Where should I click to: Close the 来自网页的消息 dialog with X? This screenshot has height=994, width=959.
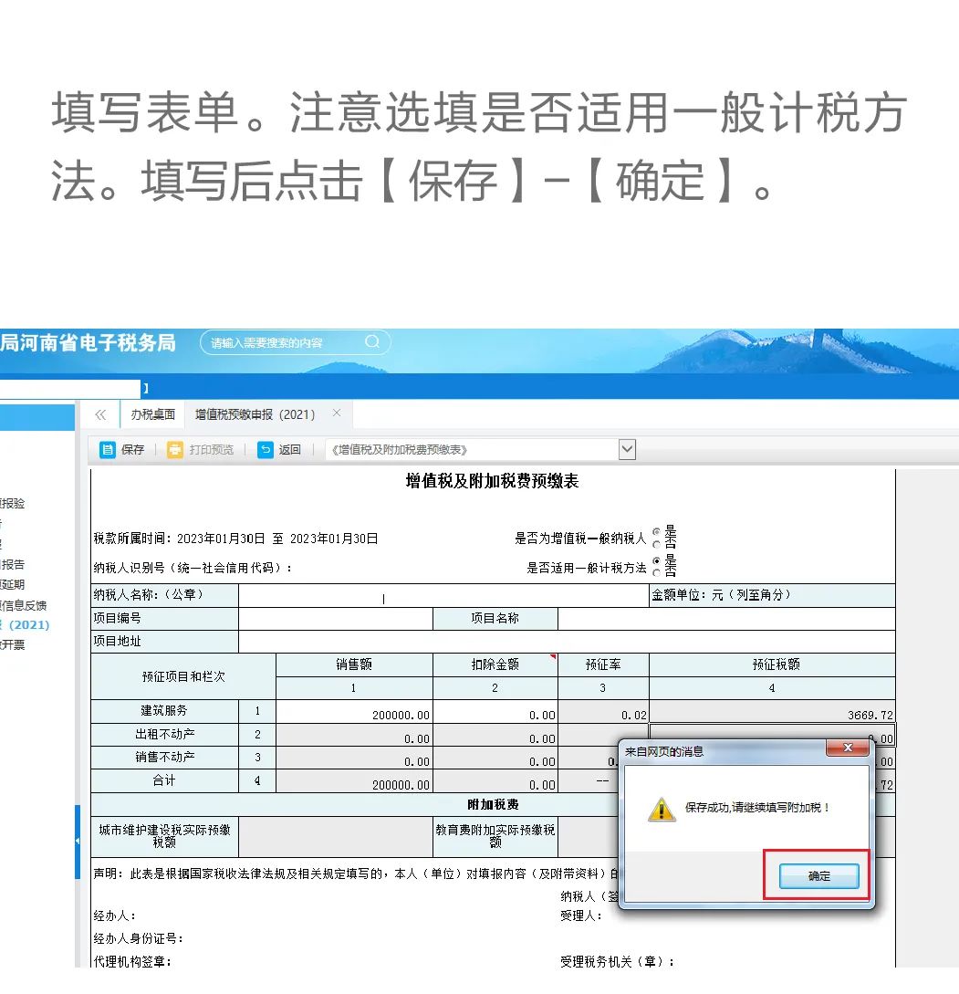pyautogui.click(x=848, y=748)
